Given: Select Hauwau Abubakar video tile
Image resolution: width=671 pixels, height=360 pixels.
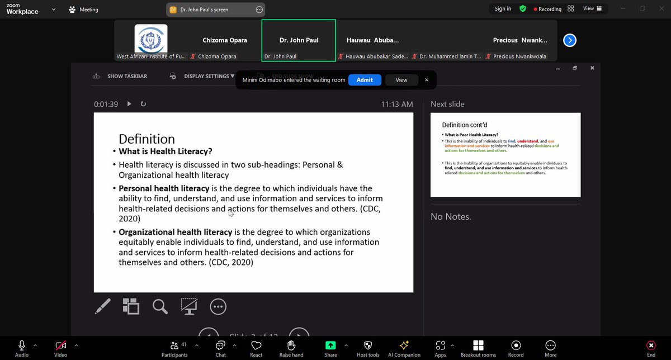Looking at the screenshot, I should [x=372, y=40].
